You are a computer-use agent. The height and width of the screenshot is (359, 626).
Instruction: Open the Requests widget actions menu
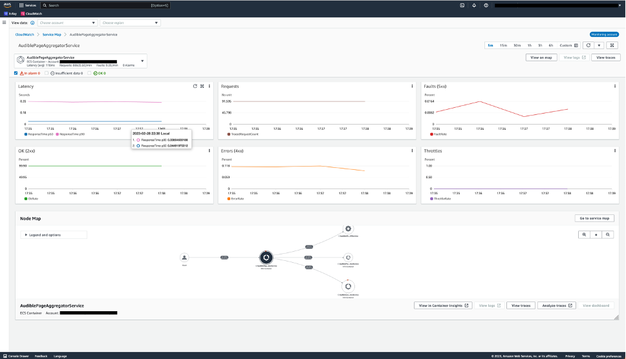click(x=412, y=86)
